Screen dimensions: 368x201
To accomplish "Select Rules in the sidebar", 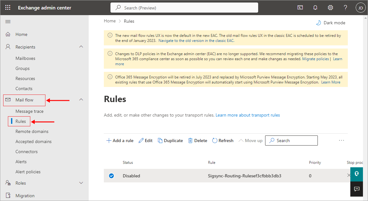I will pyautogui.click(x=21, y=121).
